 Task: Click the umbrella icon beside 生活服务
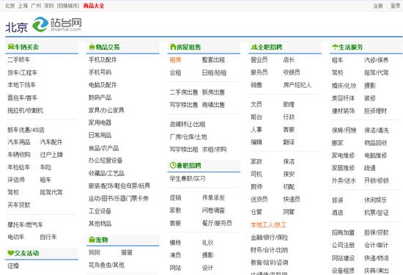[x=335, y=47]
